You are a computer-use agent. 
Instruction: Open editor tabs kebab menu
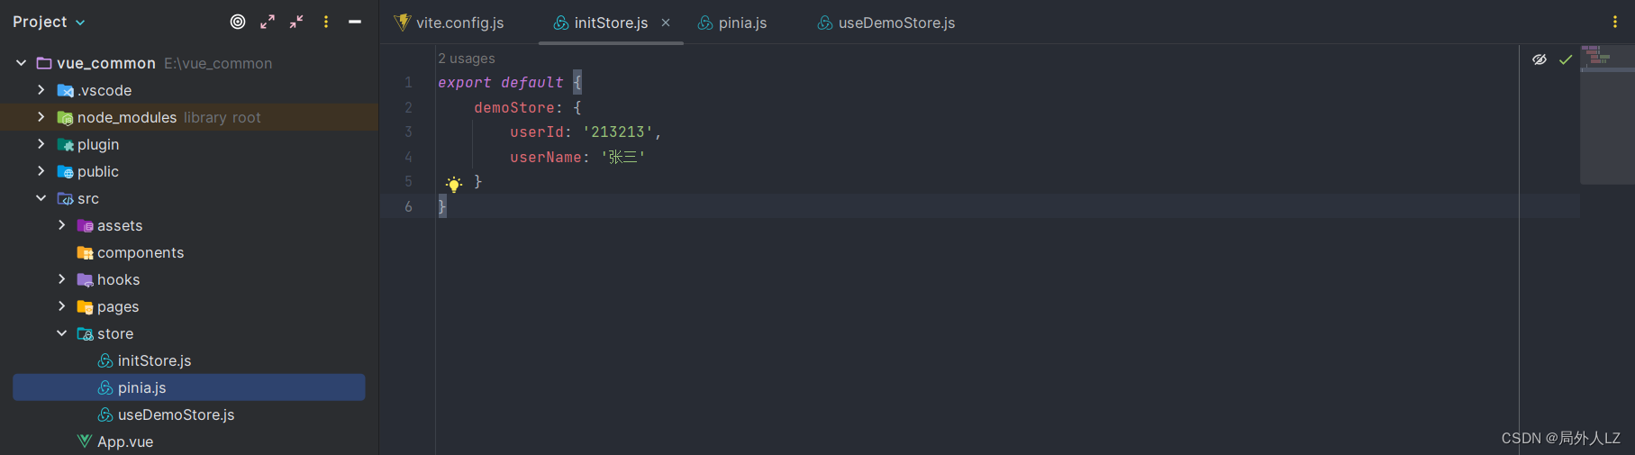tap(1614, 23)
